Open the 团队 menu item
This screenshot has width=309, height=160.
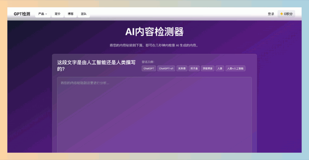coord(83,14)
